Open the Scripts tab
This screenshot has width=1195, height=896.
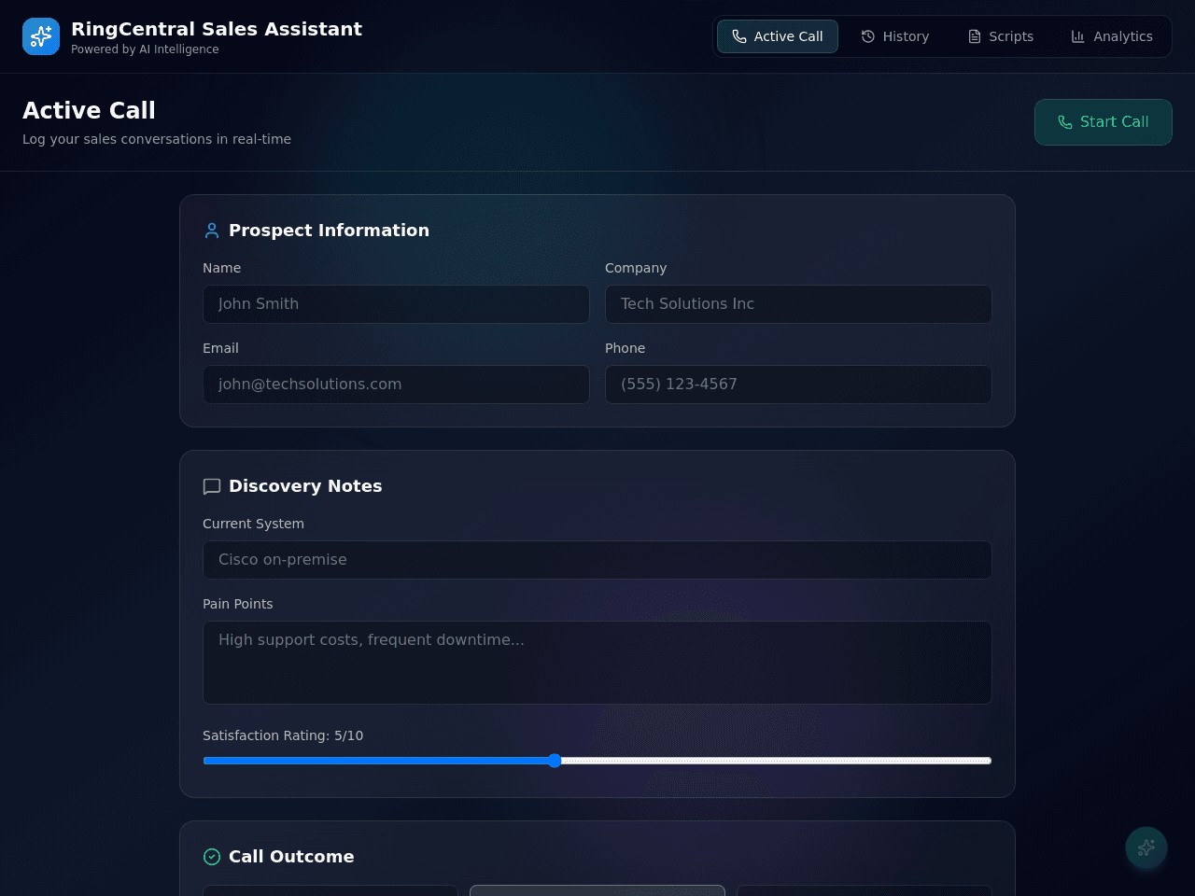(1001, 36)
